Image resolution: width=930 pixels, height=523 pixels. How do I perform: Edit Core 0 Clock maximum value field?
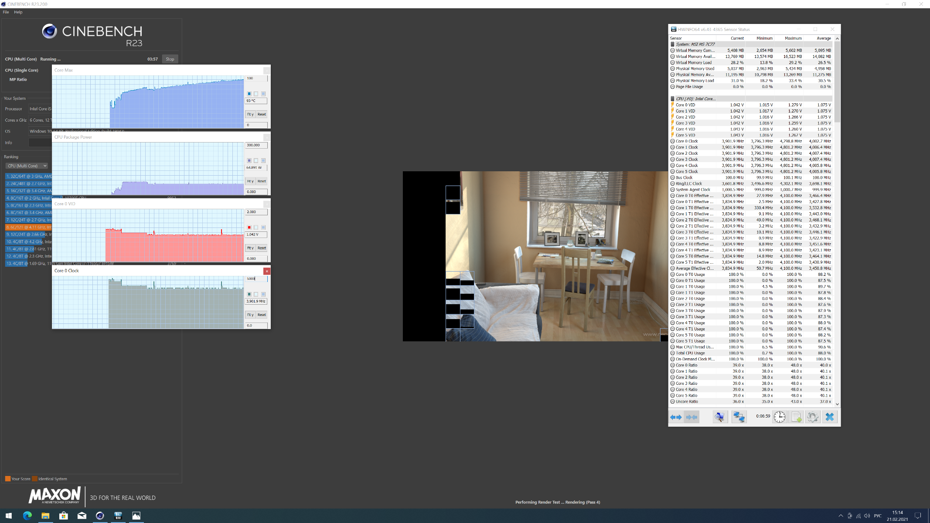255,279
